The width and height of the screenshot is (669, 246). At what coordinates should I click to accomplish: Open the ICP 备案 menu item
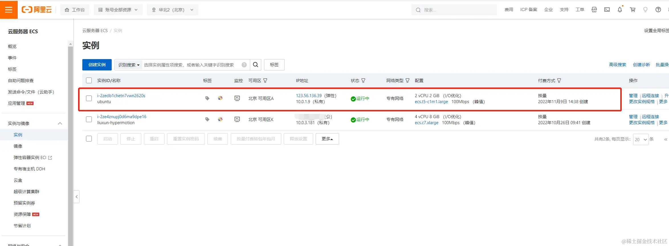tap(529, 10)
